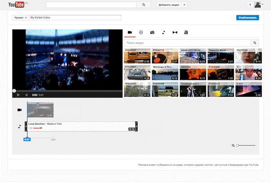This screenshot has width=271, height=182.
Task: Click the timeline zoom magnifier icon
Action: [233, 145]
